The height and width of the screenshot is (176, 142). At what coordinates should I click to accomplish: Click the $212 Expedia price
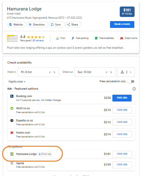tap(107, 122)
